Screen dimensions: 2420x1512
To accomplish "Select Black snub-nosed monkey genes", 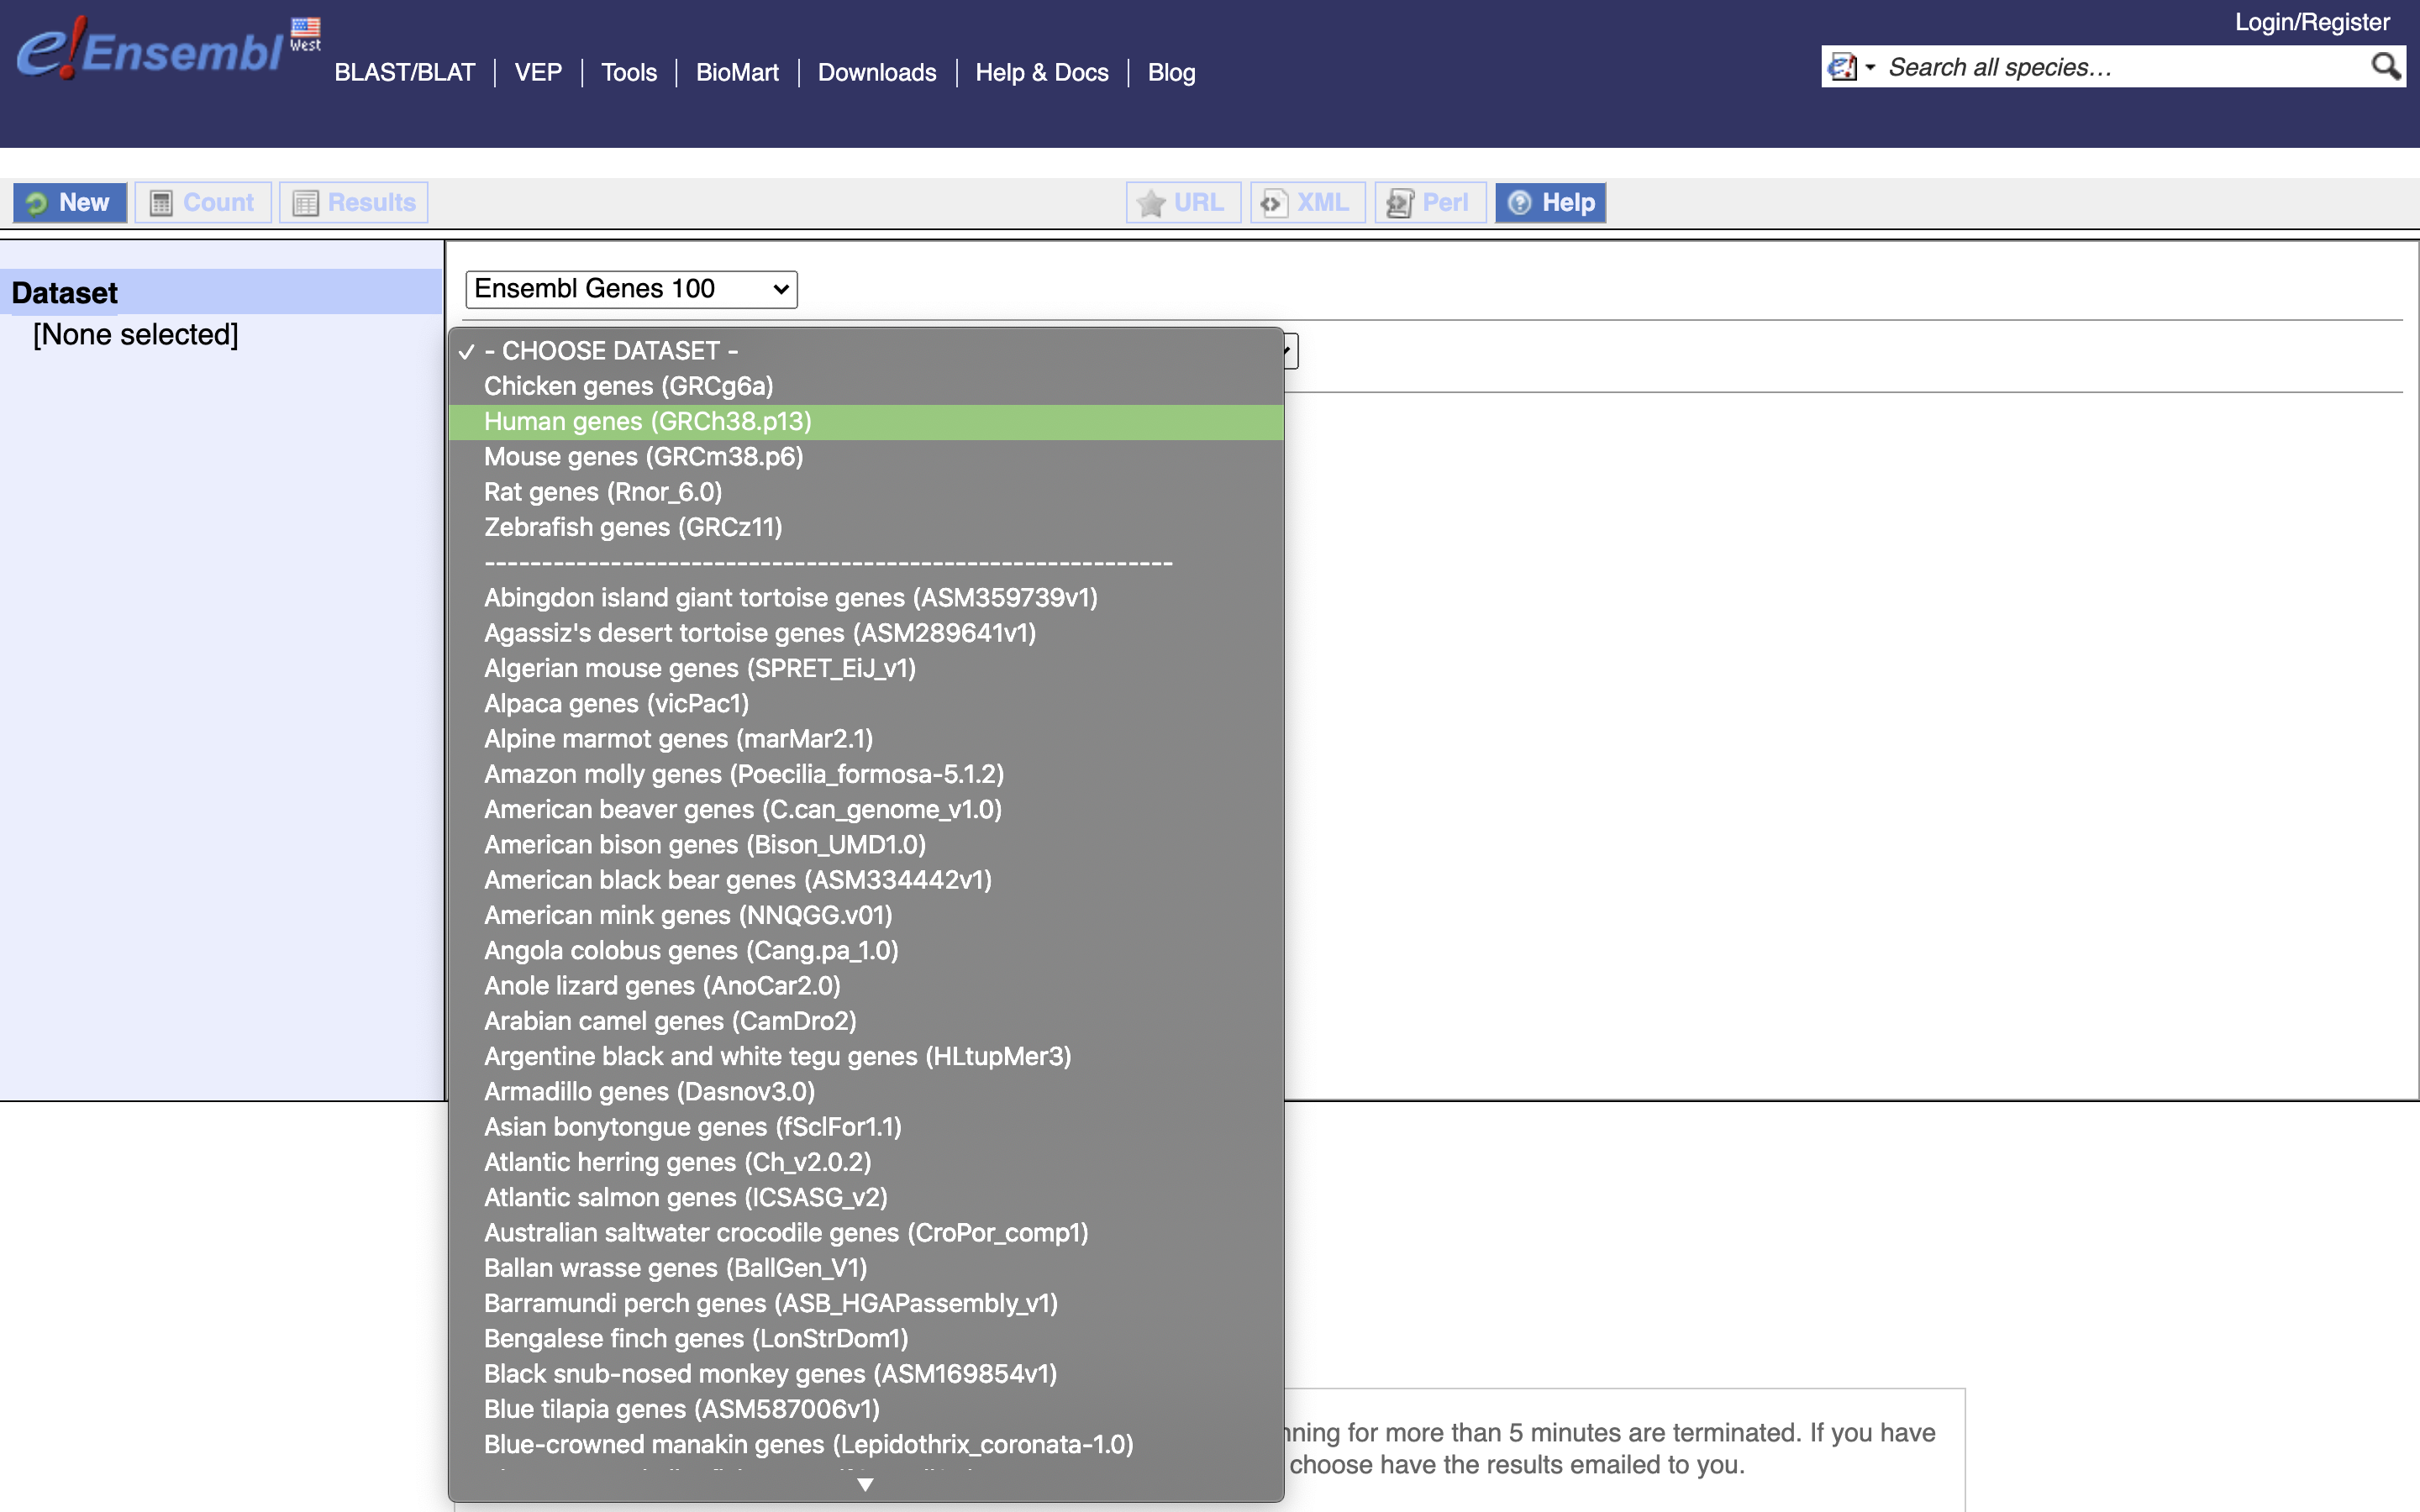I will tap(866, 1374).
